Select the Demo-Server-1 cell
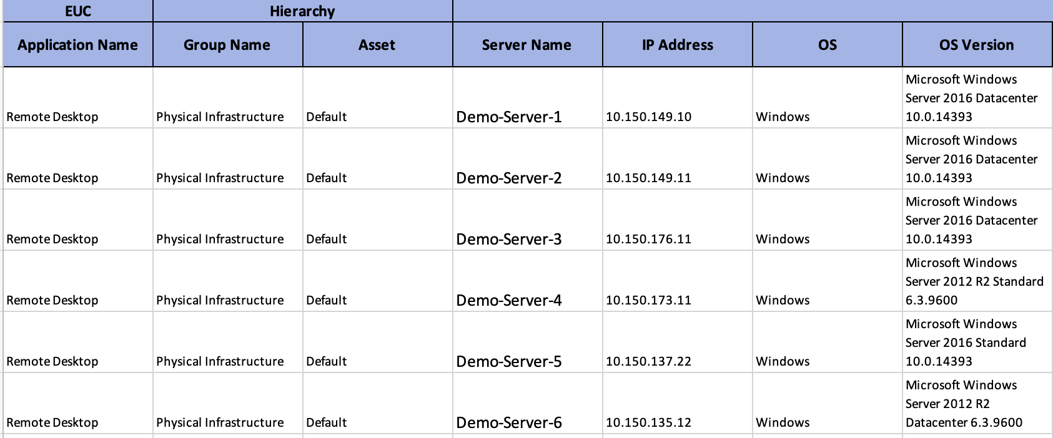The width and height of the screenshot is (1053, 438). tap(509, 117)
